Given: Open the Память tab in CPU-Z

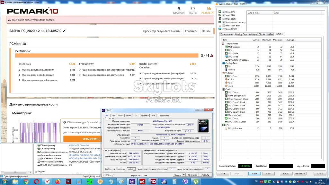Looking at the screenshot, I should 129,116.
